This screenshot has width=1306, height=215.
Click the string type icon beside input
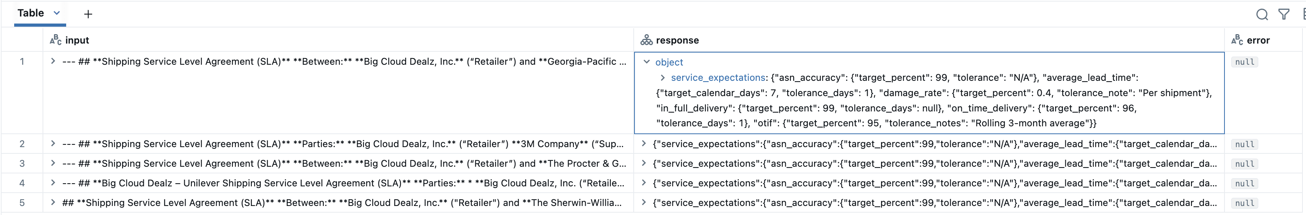[x=55, y=40]
